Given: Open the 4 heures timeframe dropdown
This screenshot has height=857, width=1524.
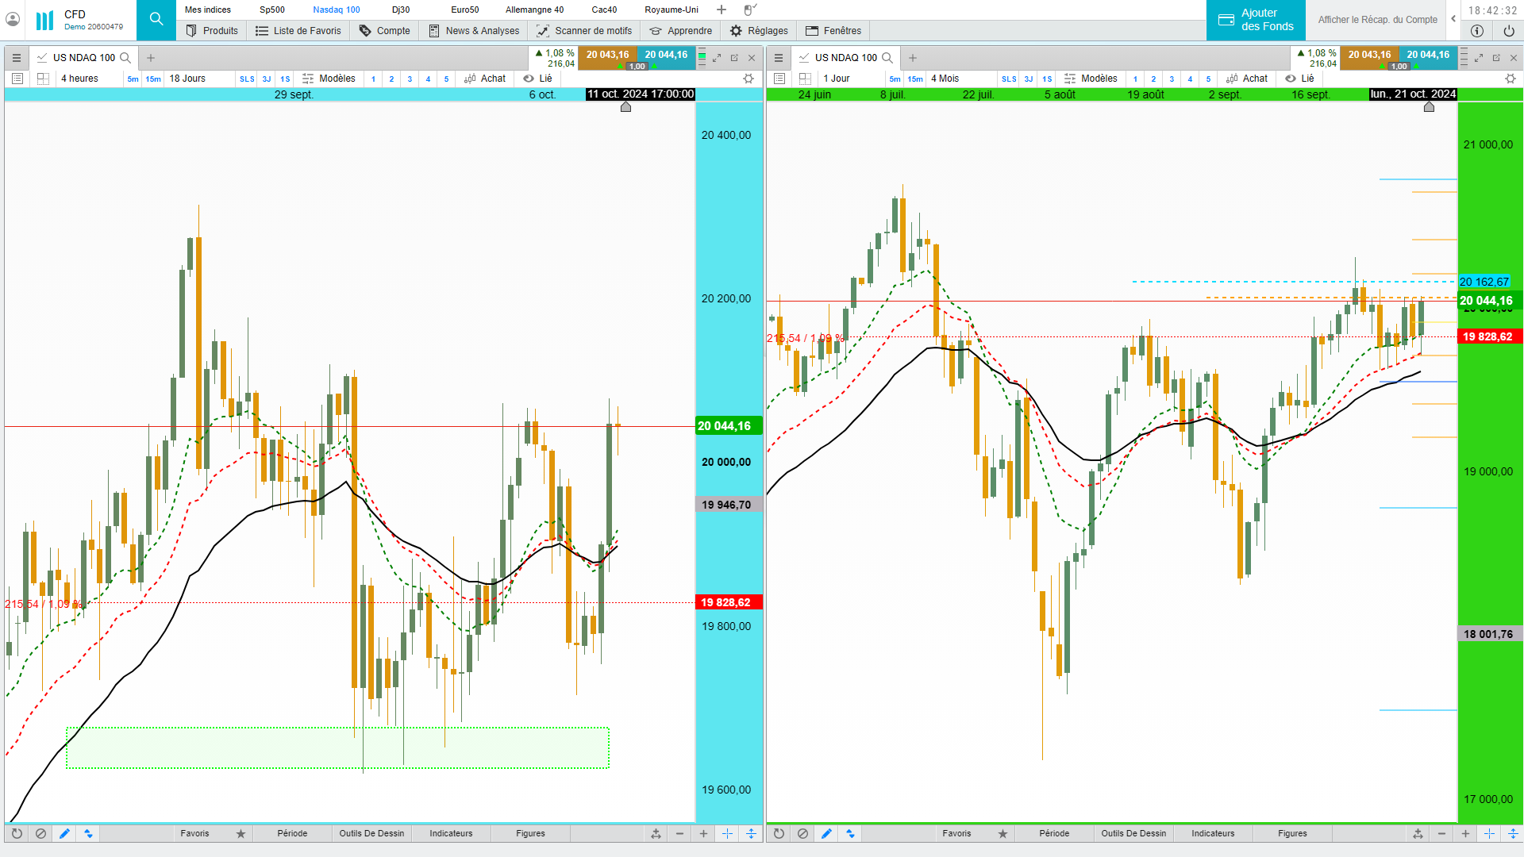Looking at the screenshot, I should click(x=79, y=79).
